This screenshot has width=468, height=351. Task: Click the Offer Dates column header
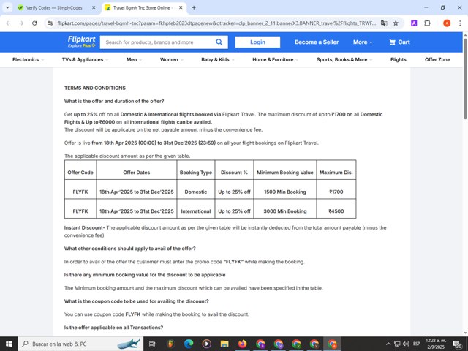[x=137, y=173]
